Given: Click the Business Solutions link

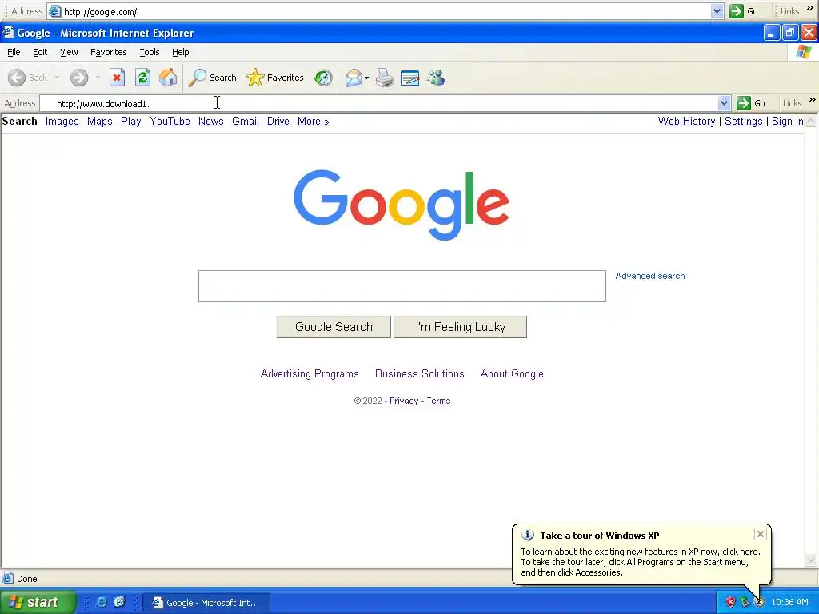Looking at the screenshot, I should (419, 374).
